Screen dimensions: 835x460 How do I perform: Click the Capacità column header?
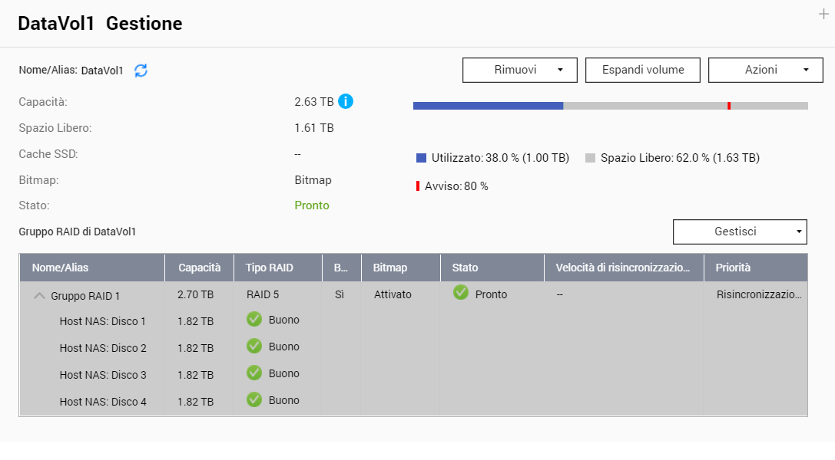[199, 268]
